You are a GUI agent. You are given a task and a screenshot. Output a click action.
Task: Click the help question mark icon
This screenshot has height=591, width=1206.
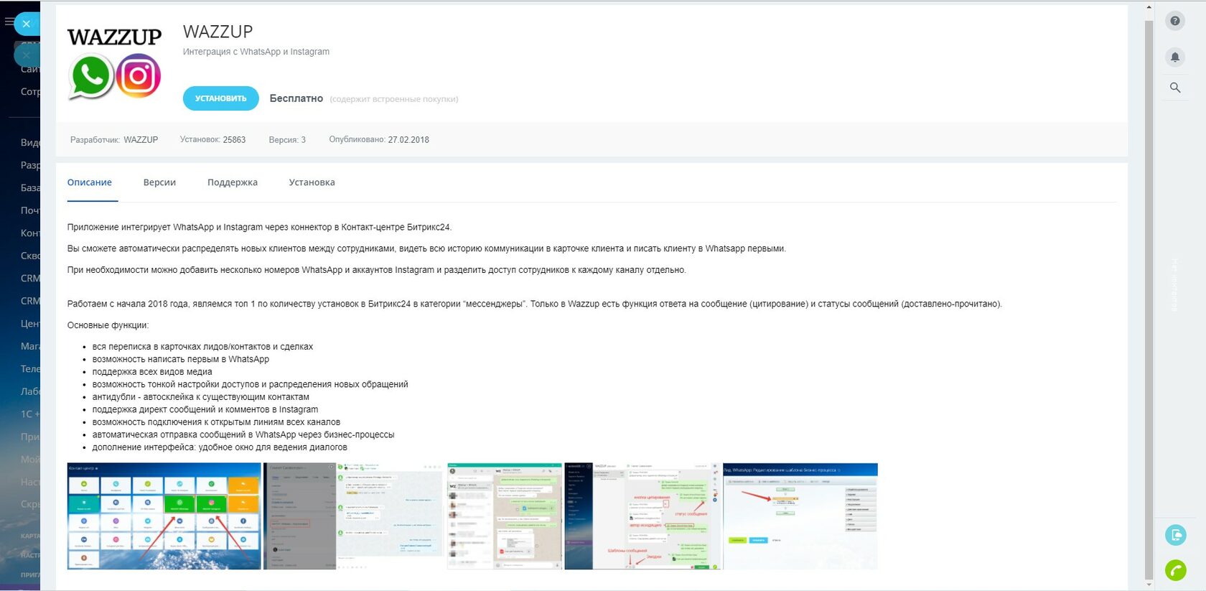pos(1175,21)
